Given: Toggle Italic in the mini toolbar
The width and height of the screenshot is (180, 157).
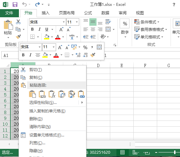Looking at the screenshot, I should tap(30, 55).
